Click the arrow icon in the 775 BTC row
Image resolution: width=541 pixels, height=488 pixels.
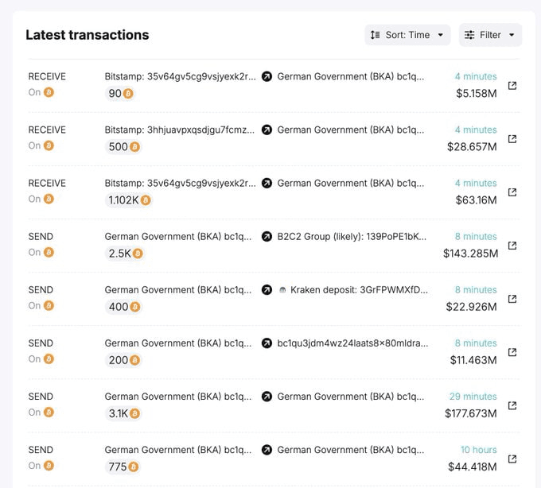[267, 450]
